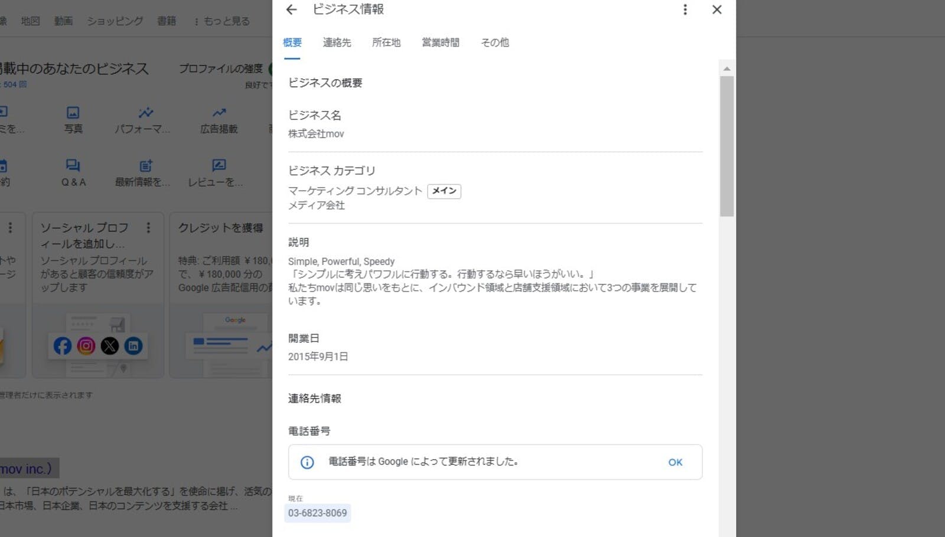Click the ビジネス カテゴリ heading
The image size is (945, 537).
point(332,171)
